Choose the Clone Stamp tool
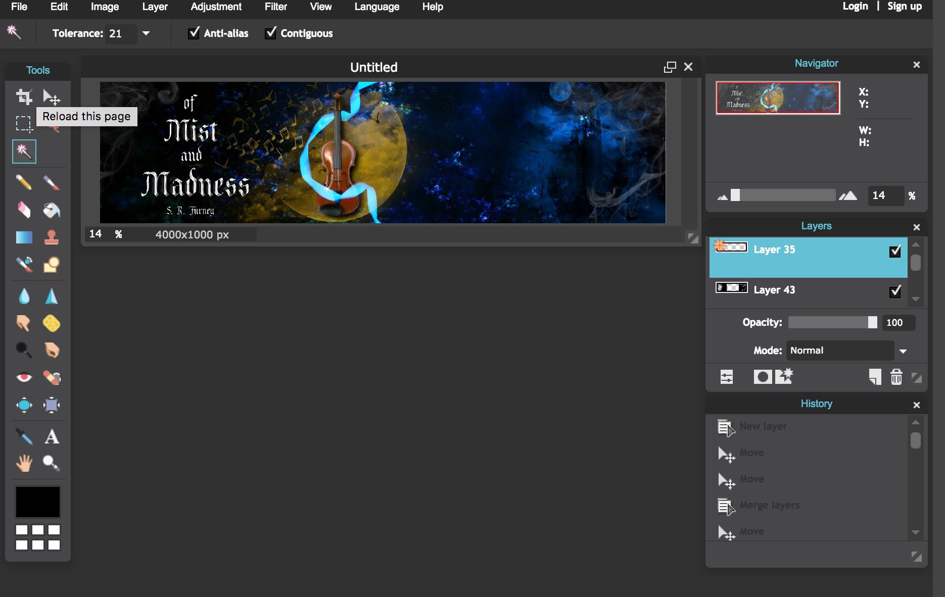945x597 pixels. click(x=51, y=237)
